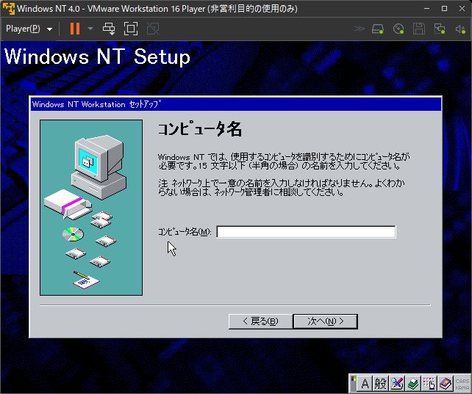
Task: Expand the hidden device icons chevron
Action: pyautogui.click(x=359, y=29)
